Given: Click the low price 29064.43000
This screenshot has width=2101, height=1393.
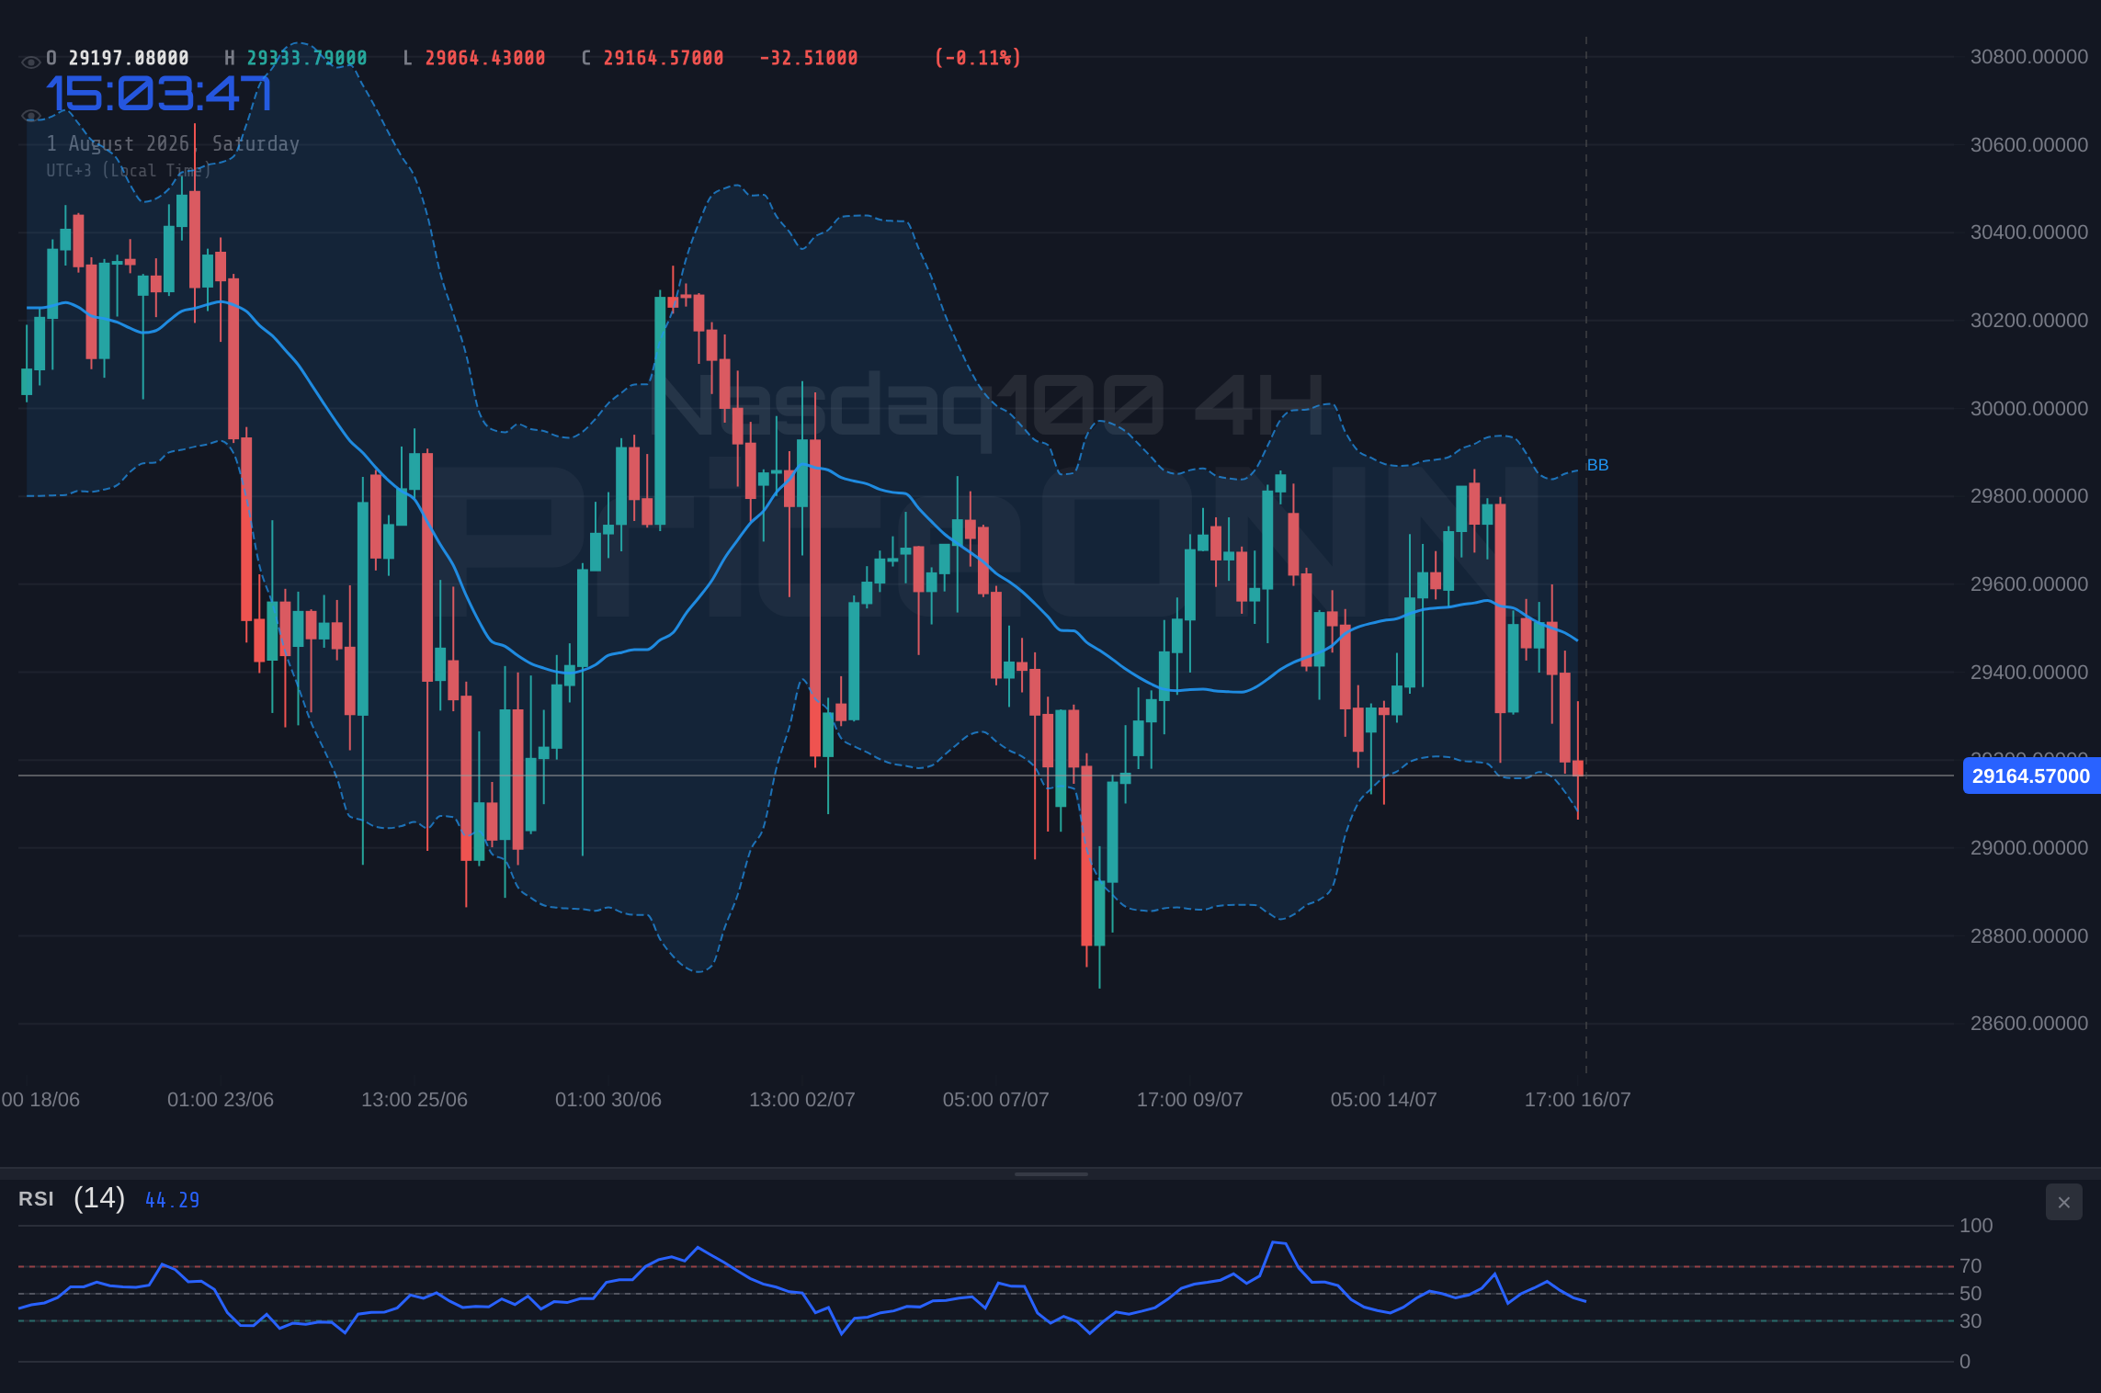Looking at the screenshot, I should coord(485,58).
